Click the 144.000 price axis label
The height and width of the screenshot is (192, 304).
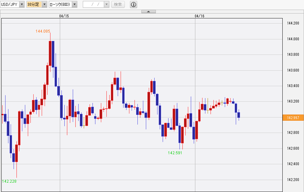[293, 39]
